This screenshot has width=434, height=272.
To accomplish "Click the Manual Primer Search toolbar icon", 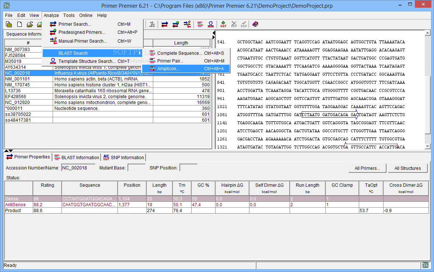I will (187, 24).
